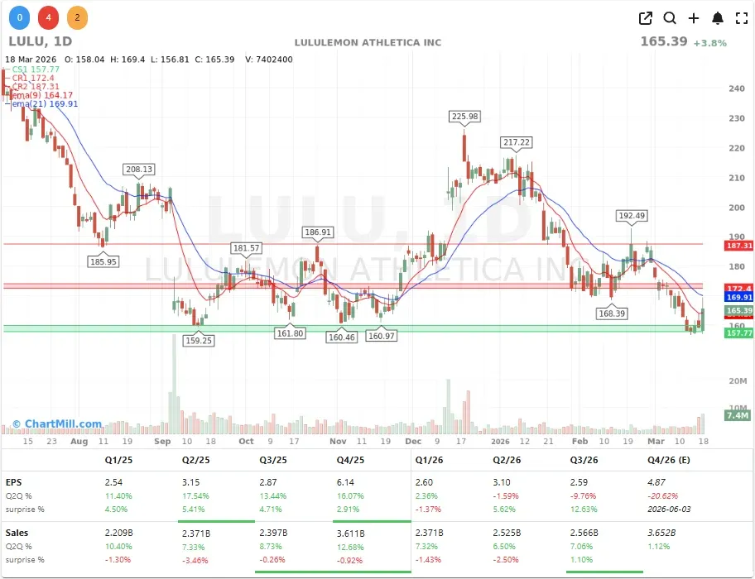
Task: Click the blue "0" signal badge
Action: pos(19,17)
